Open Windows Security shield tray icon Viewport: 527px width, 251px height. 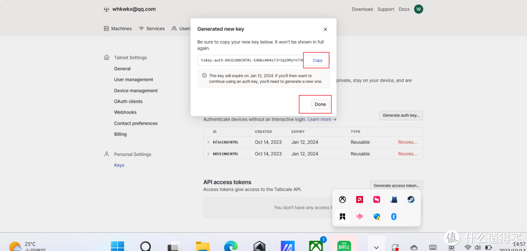pyautogui.click(x=377, y=216)
